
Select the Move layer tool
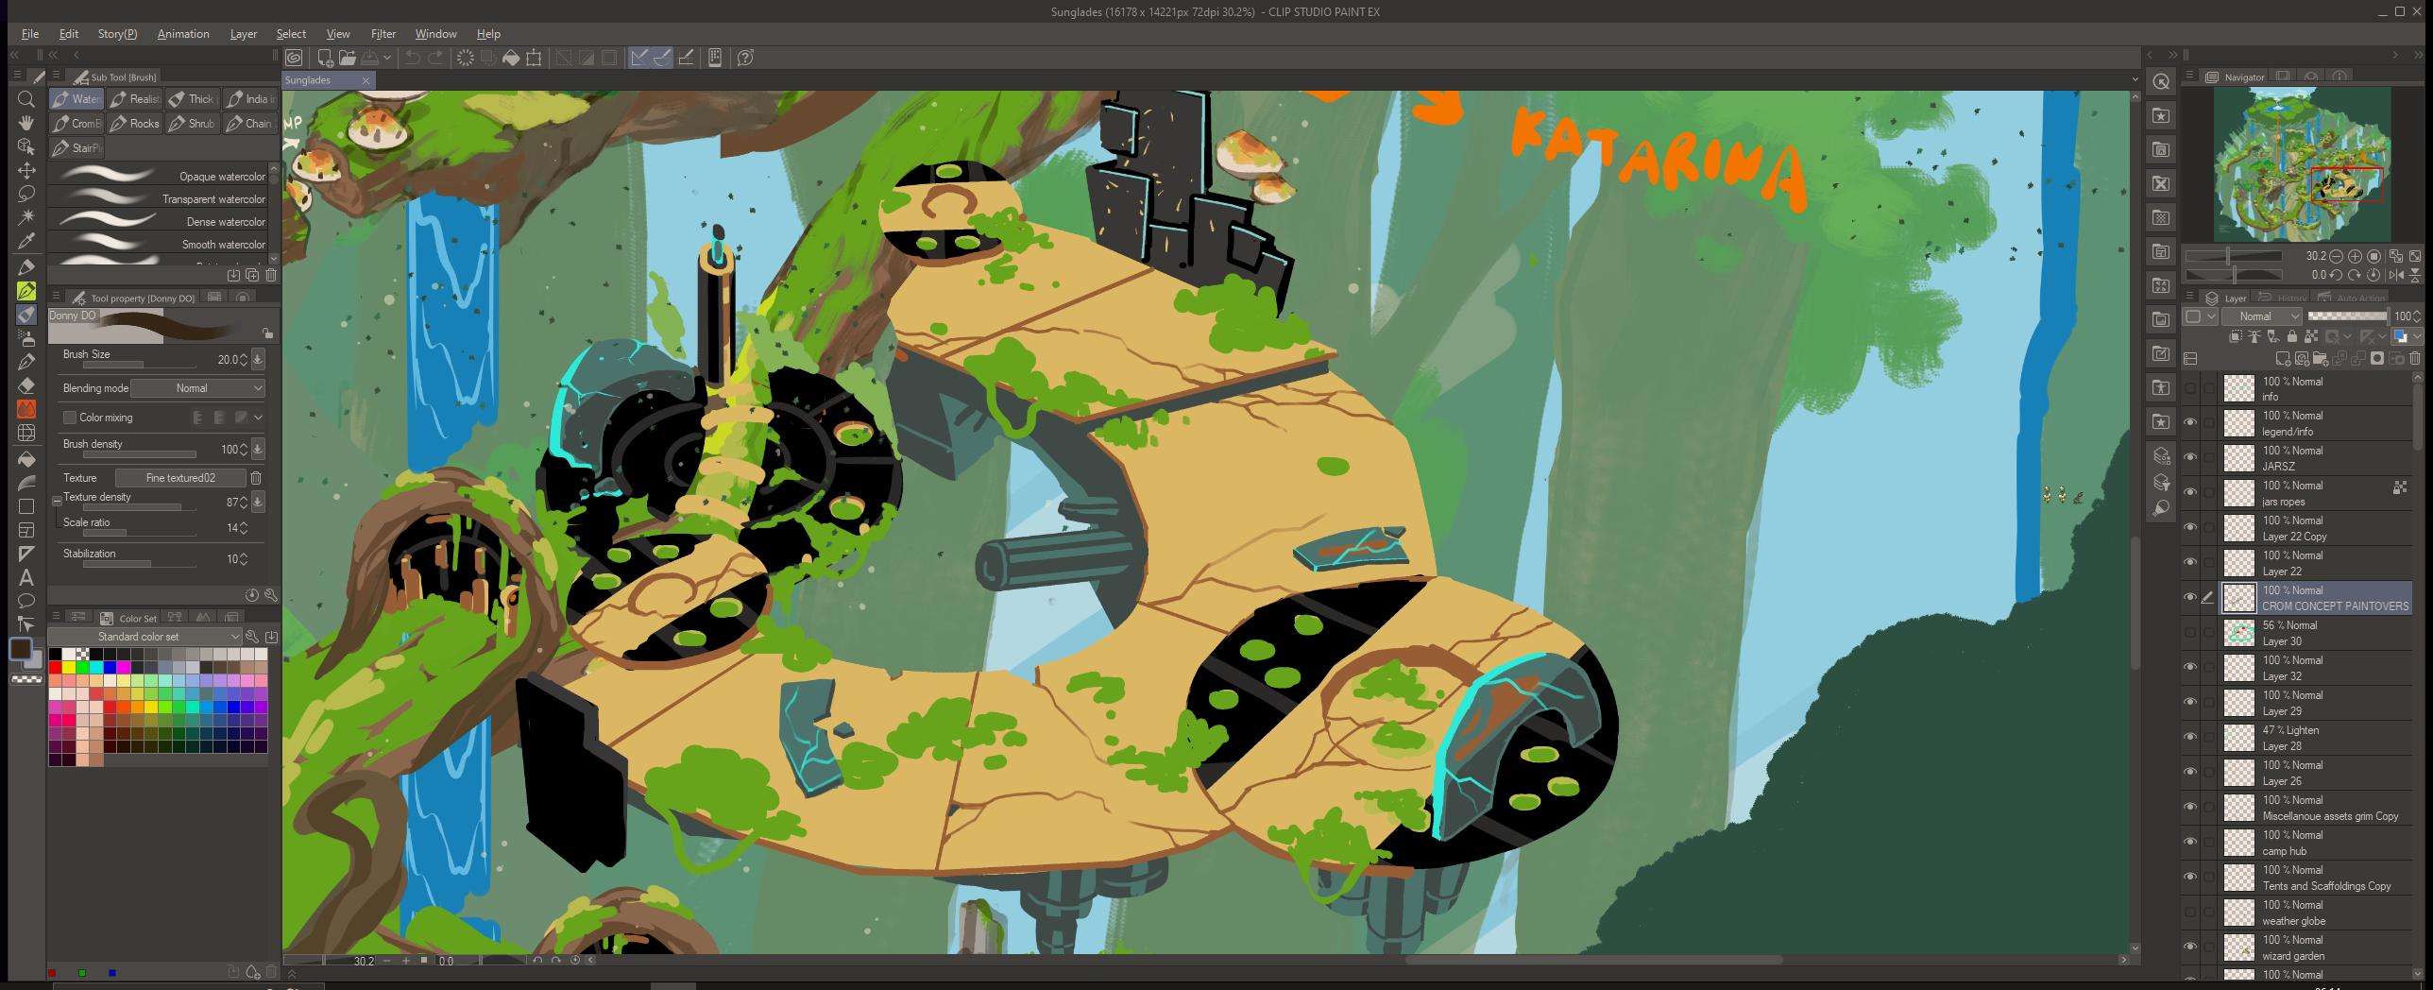point(26,170)
